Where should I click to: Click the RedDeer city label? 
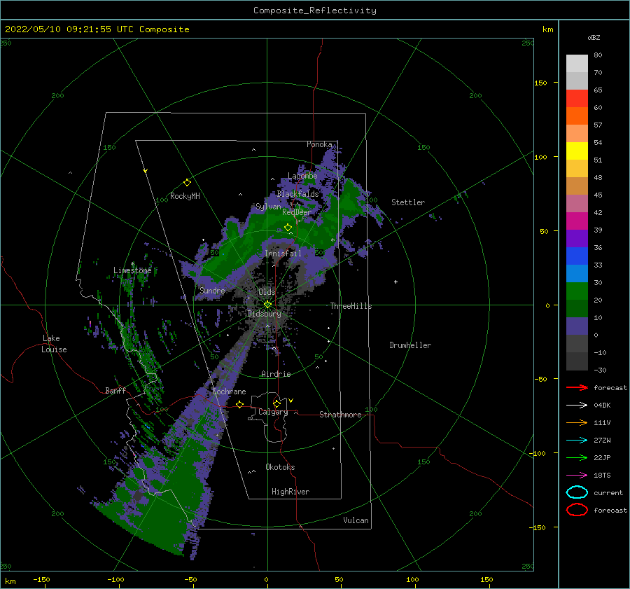click(x=297, y=212)
